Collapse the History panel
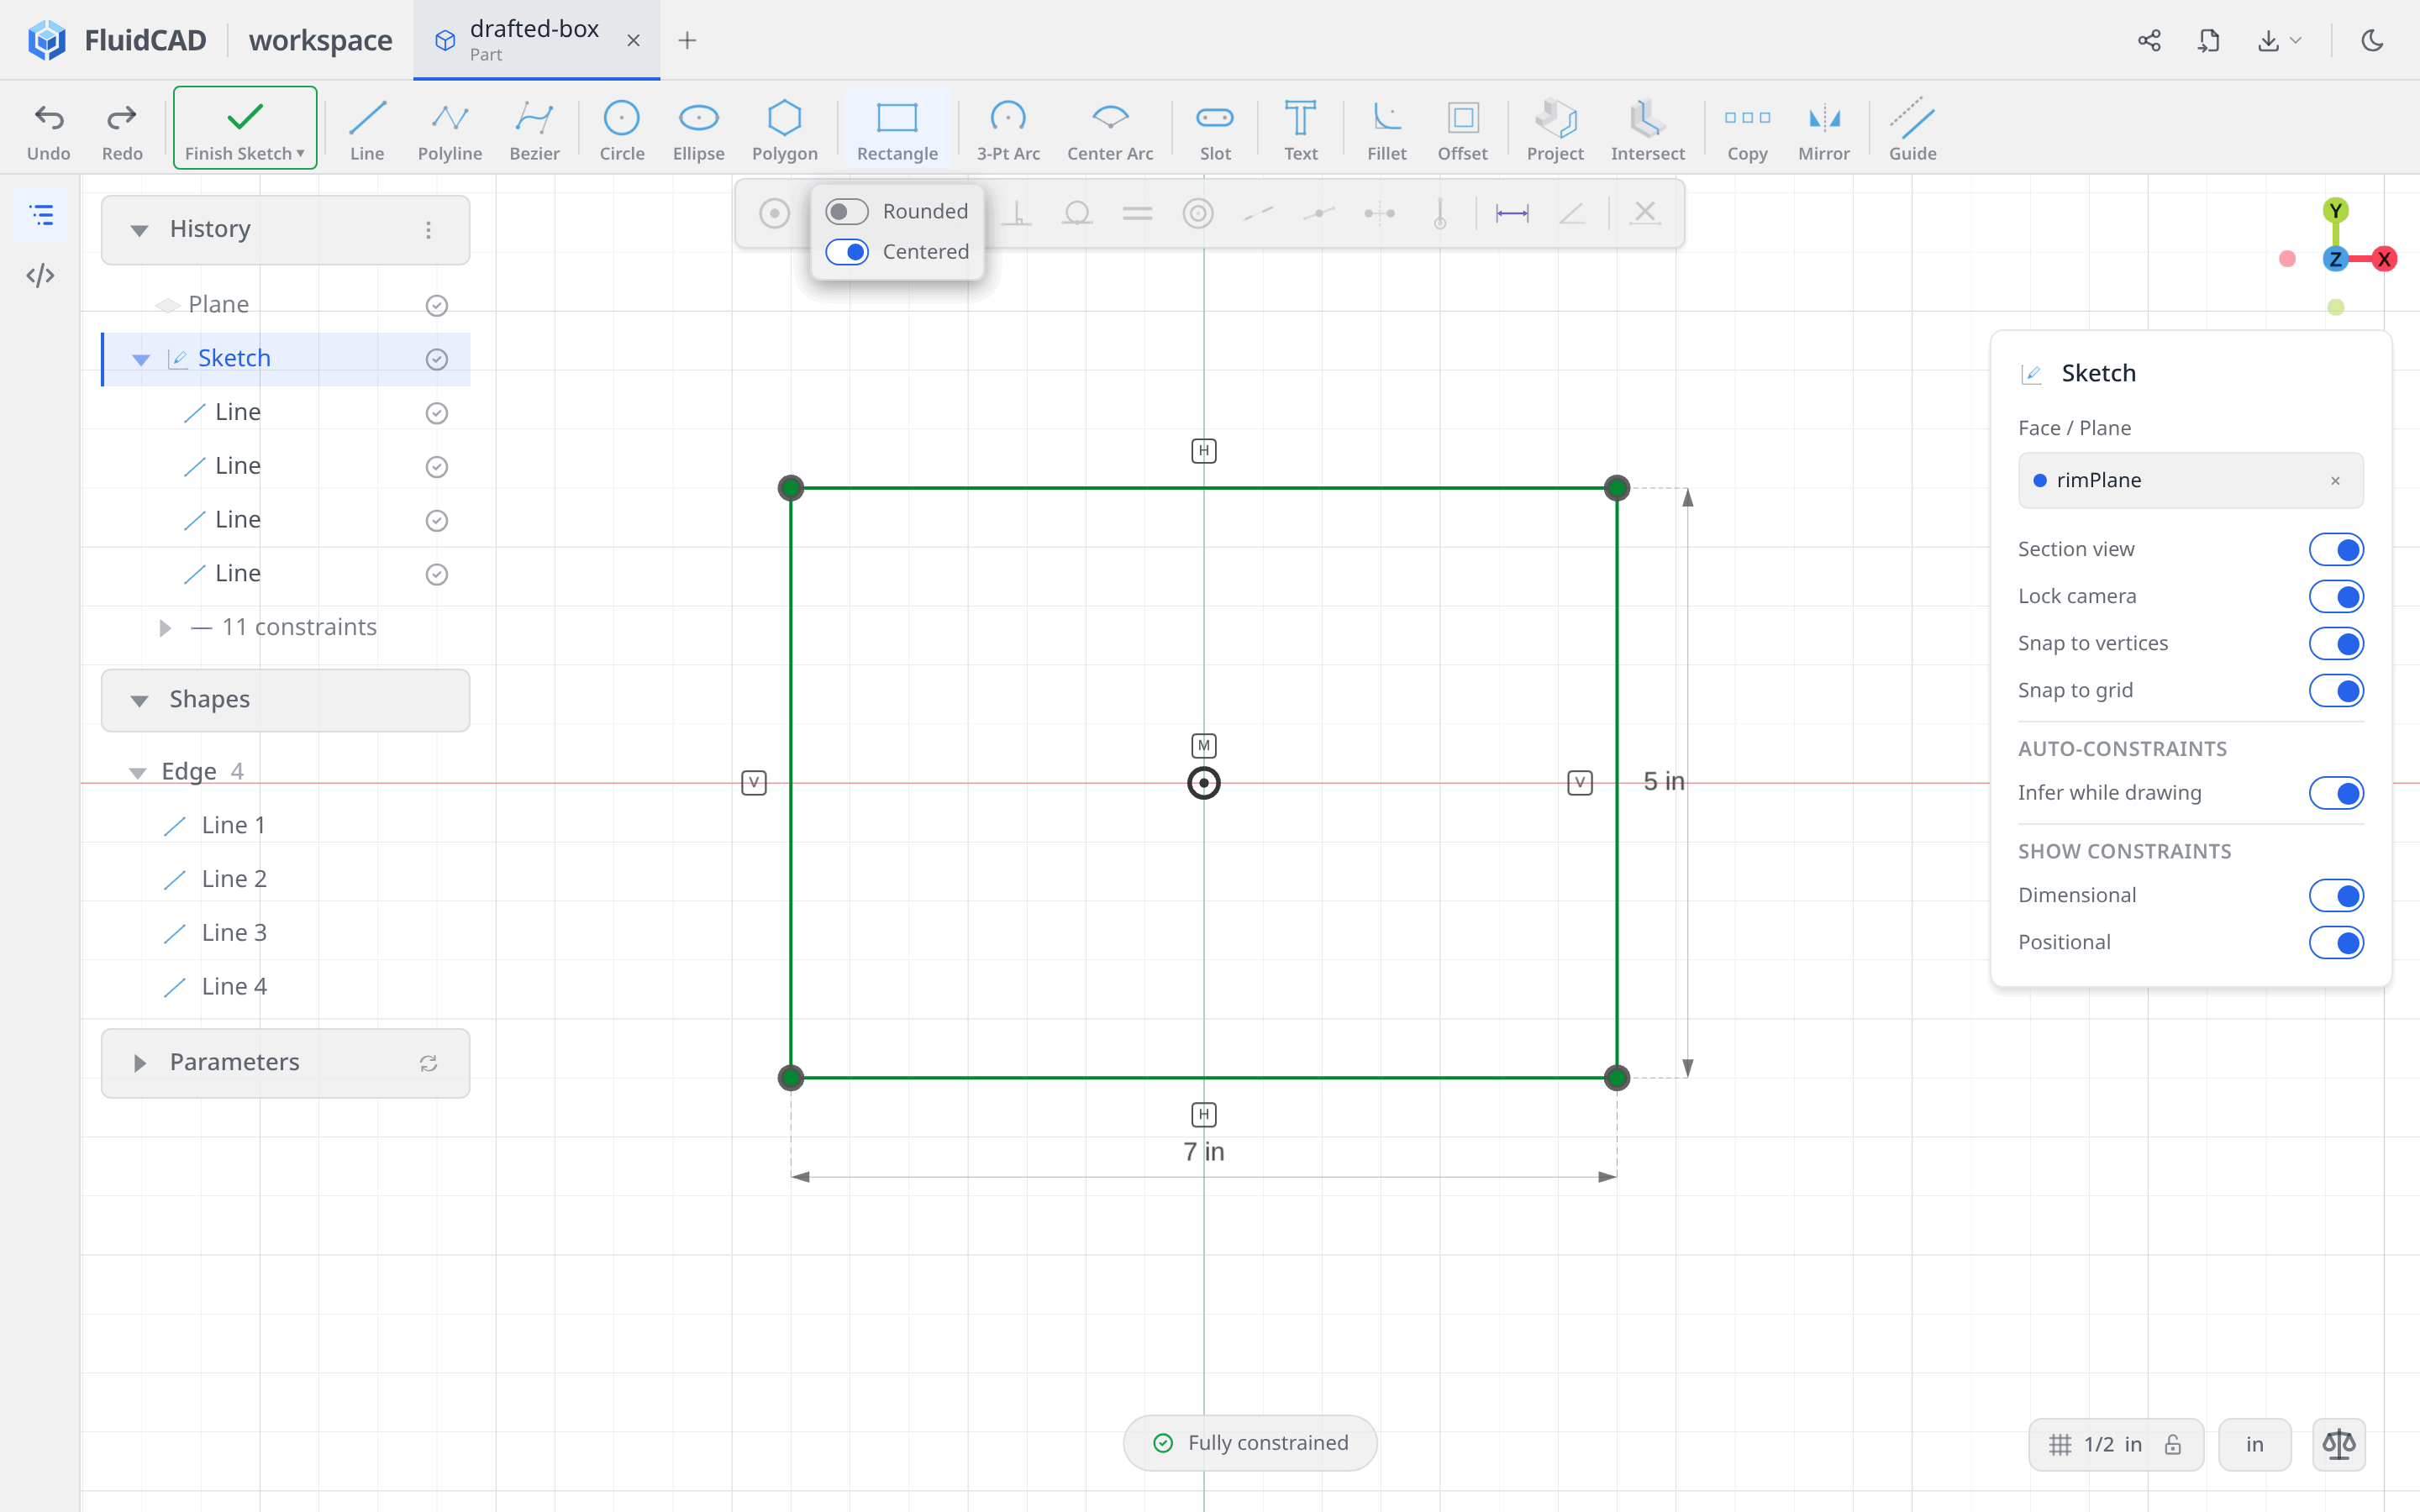Viewport: 2420px width, 1512px height. coord(139,230)
